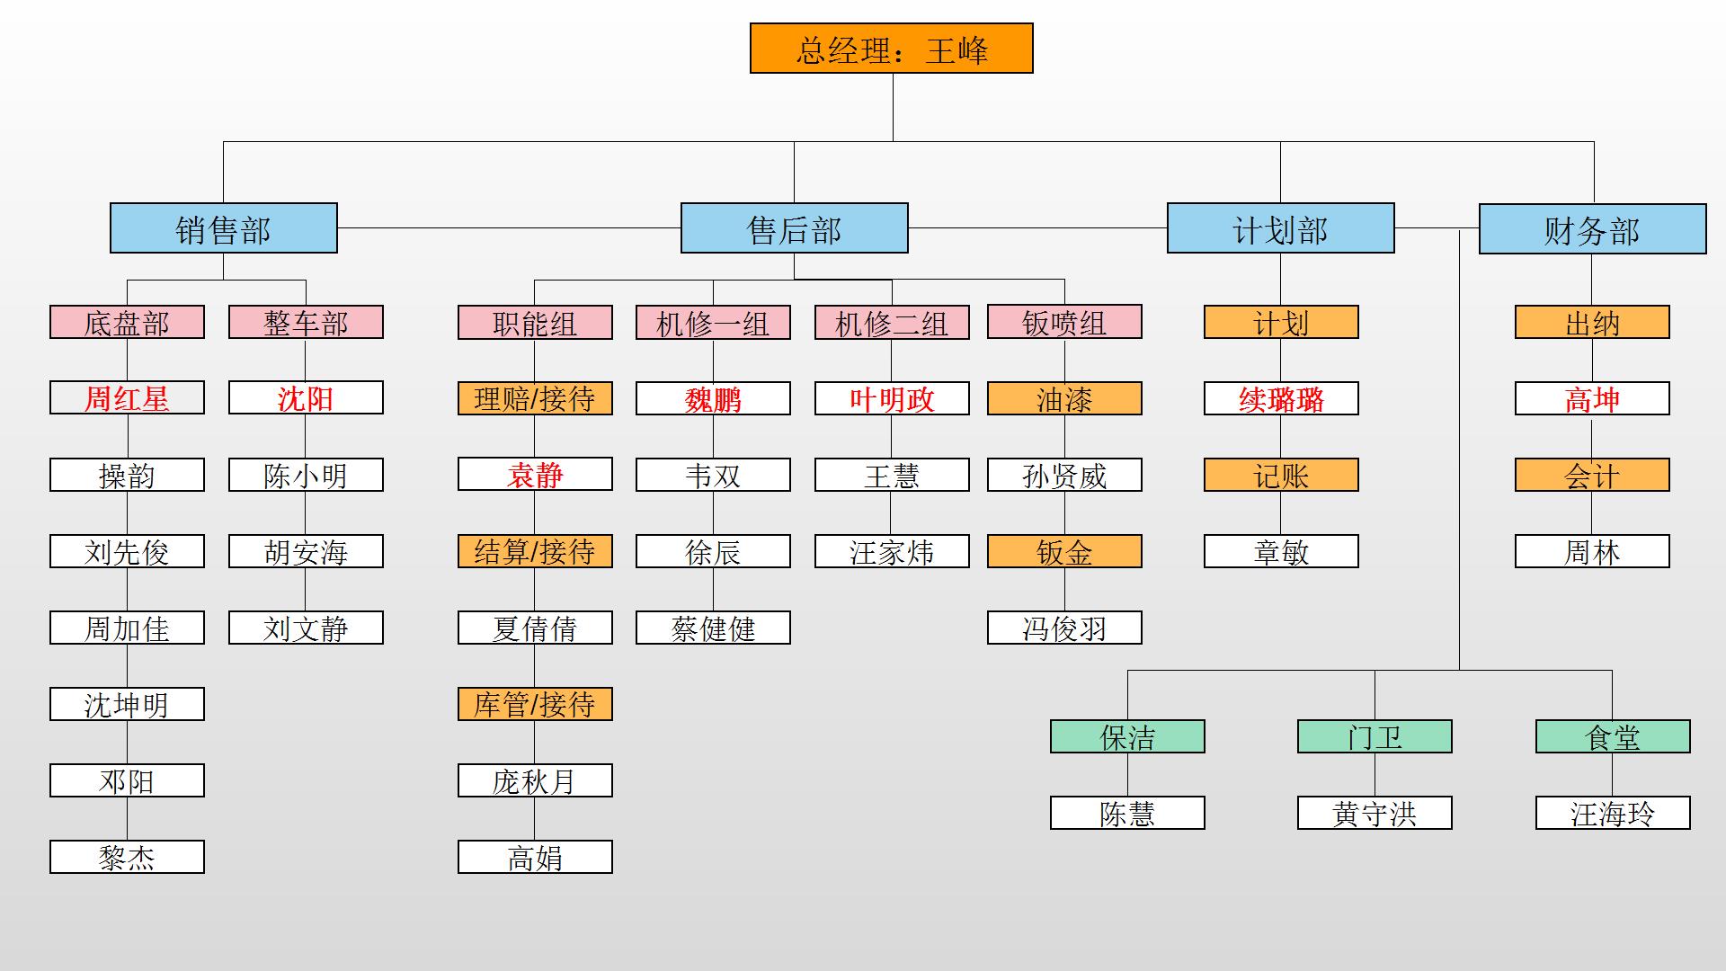Select the 售后部 department box
The image size is (1726, 971).
(x=794, y=228)
